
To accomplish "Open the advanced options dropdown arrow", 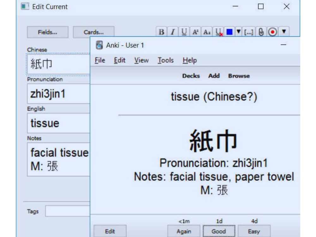I will click(x=284, y=32).
